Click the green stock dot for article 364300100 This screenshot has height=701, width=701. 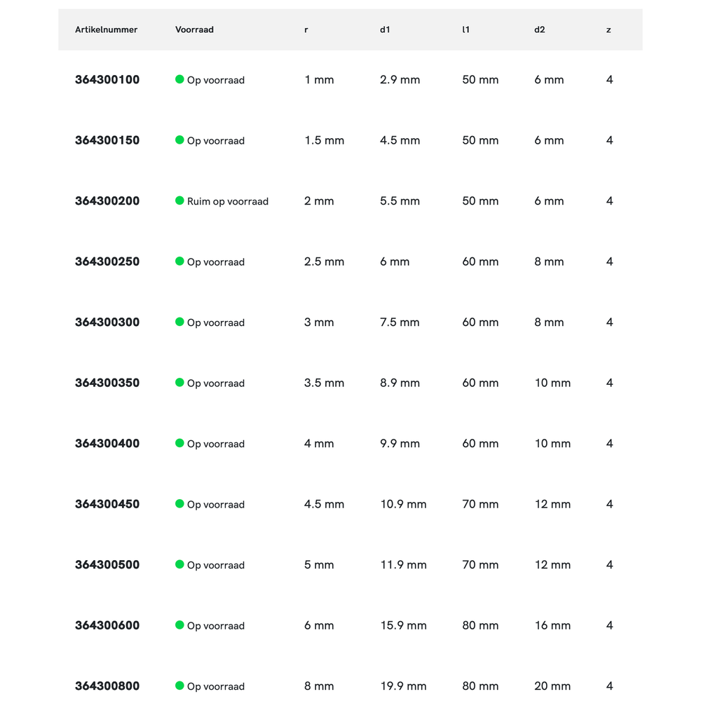coord(179,79)
